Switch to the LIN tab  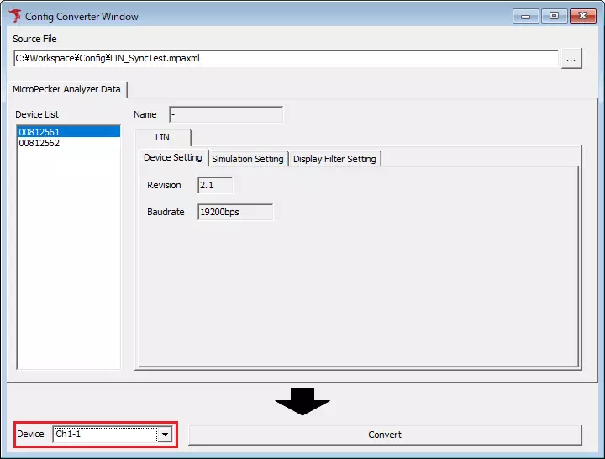pyautogui.click(x=162, y=137)
